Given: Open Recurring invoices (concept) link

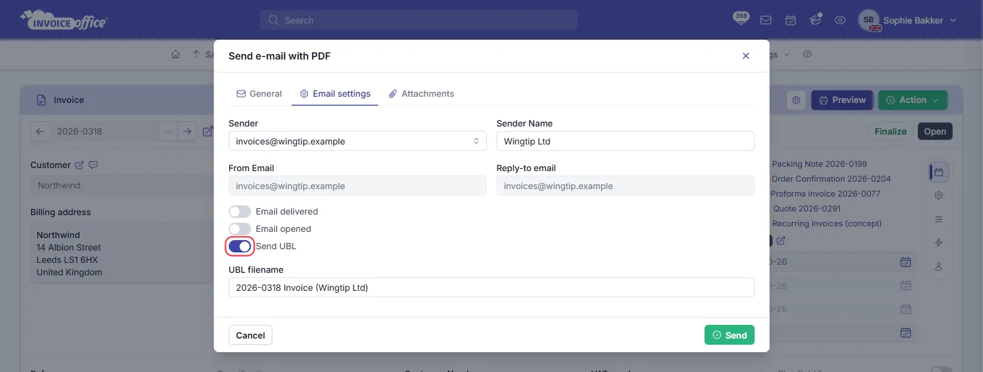Looking at the screenshot, I should click(827, 223).
